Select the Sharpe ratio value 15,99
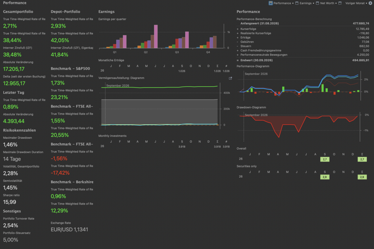 pos(10,202)
